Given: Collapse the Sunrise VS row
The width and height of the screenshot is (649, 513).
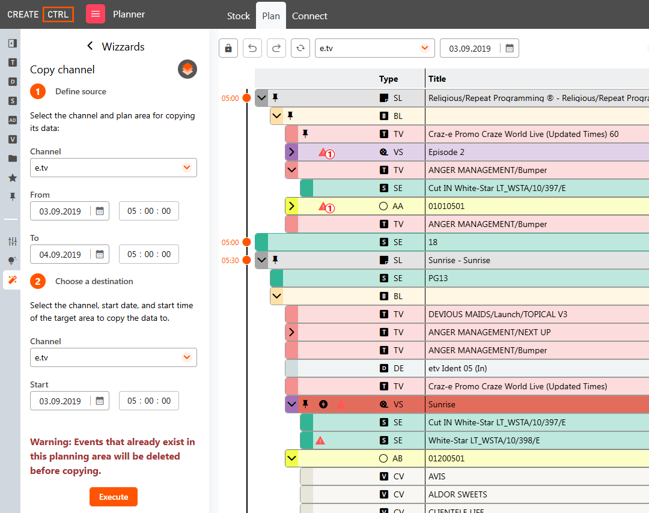Looking at the screenshot, I should (x=291, y=404).
